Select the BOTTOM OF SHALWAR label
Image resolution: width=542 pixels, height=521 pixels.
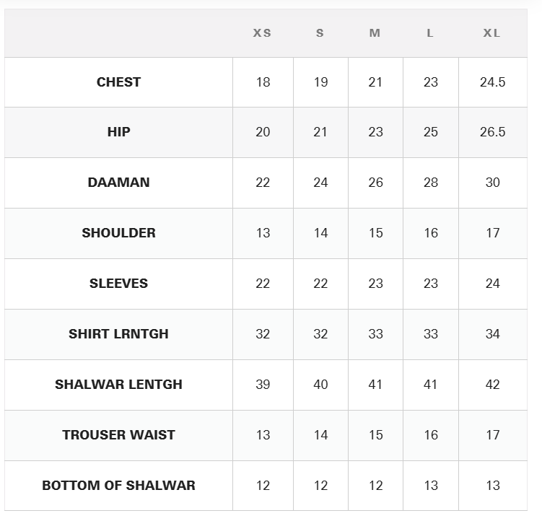[118, 486]
